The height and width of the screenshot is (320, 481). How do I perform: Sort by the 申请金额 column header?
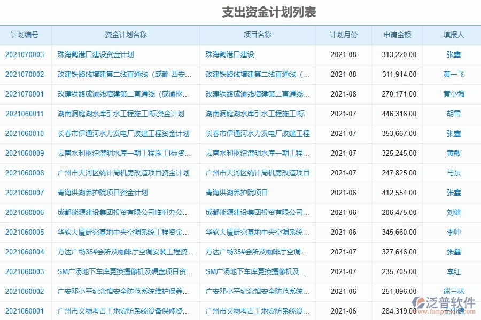coord(397,35)
